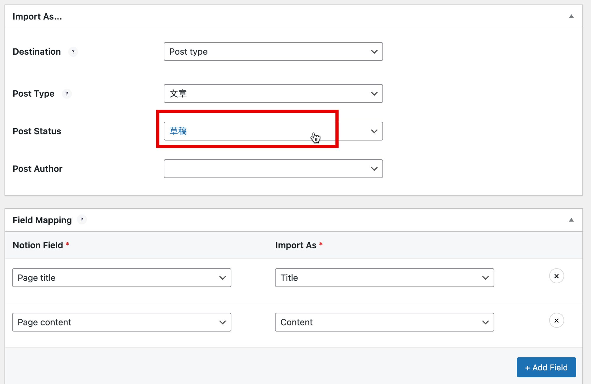
Task: Click the Import As panel heading
Action: [38, 17]
